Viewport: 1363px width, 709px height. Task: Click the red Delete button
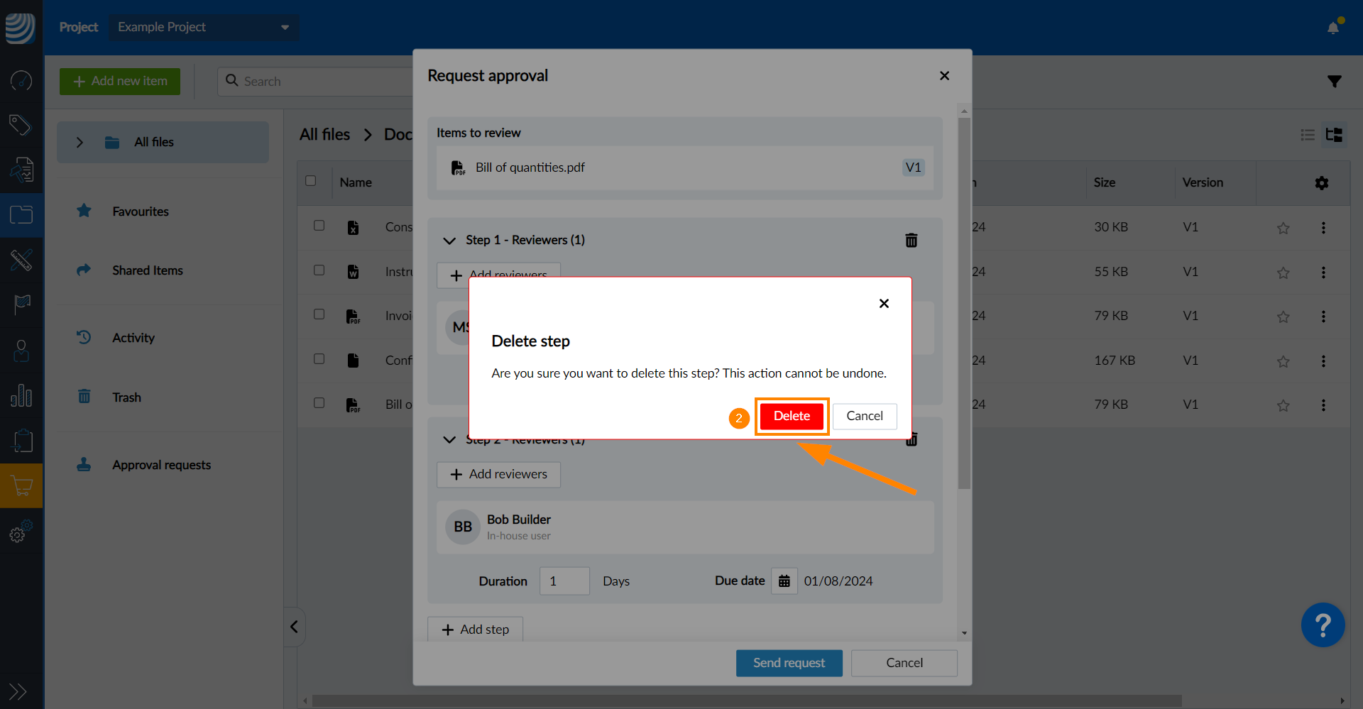tap(791, 416)
